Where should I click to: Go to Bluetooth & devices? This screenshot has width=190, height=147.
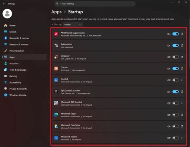pyautogui.click(x=24, y=38)
